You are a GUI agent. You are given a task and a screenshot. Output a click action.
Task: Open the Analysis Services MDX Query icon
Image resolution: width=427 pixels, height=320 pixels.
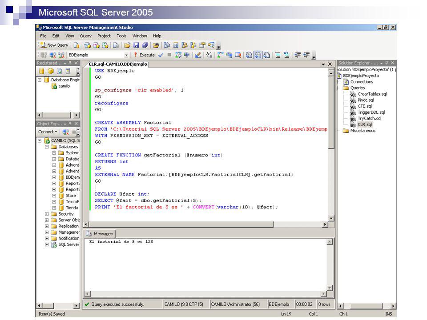pyautogui.click(x=88, y=45)
